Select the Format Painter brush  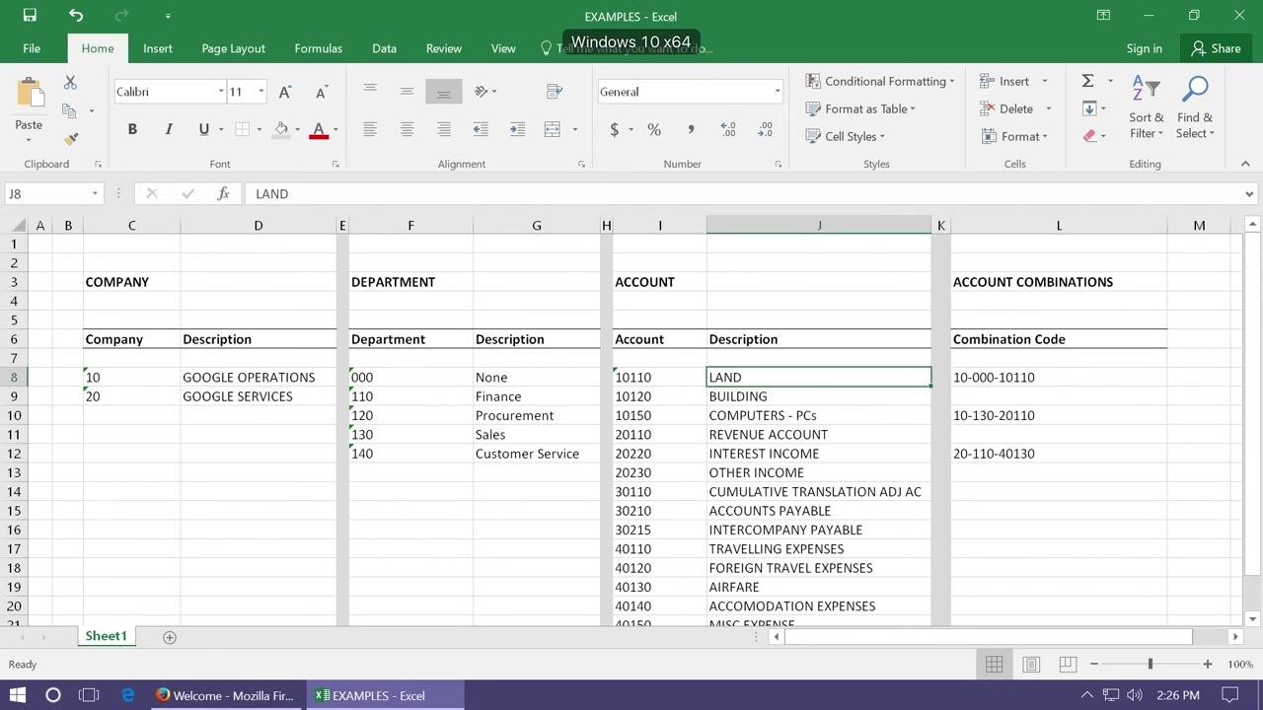point(70,139)
